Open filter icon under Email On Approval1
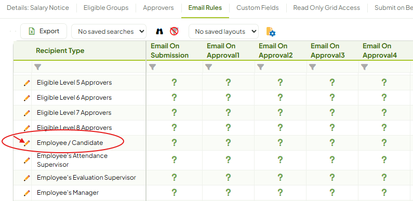Image resolution: width=413 pixels, height=201 pixels. coord(209,67)
